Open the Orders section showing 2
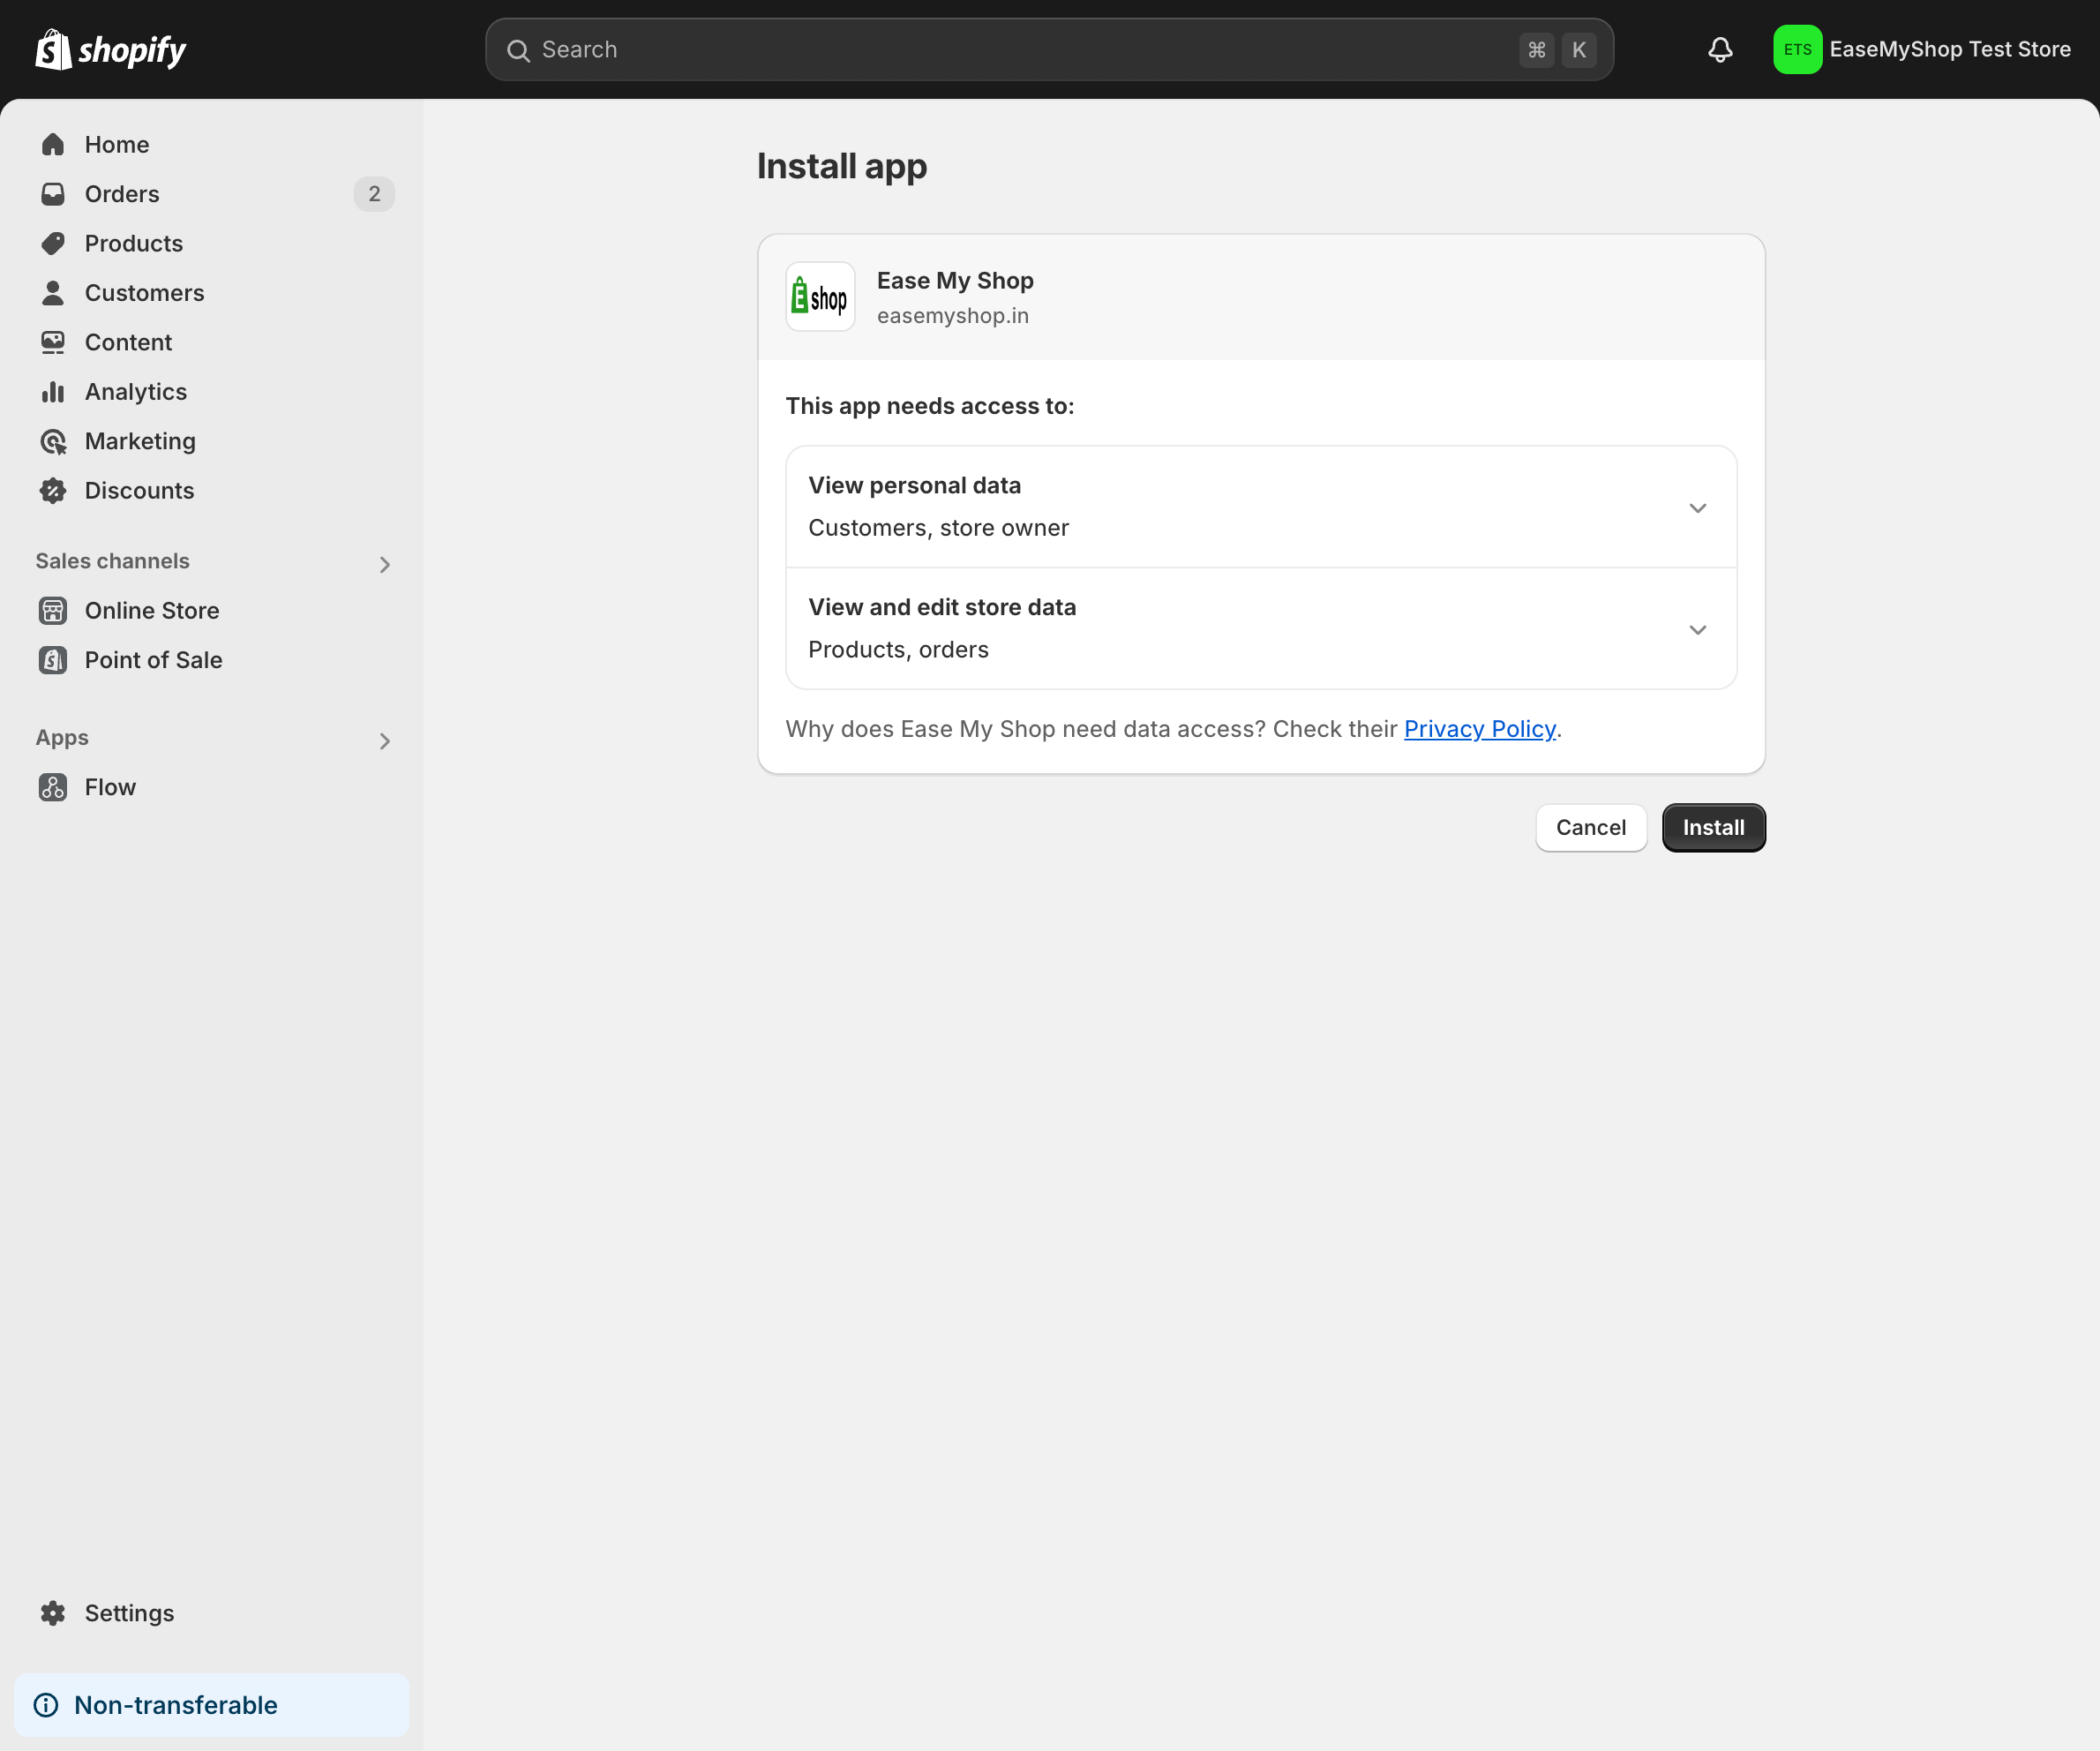The width and height of the screenshot is (2100, 1751). pos(121,193)
